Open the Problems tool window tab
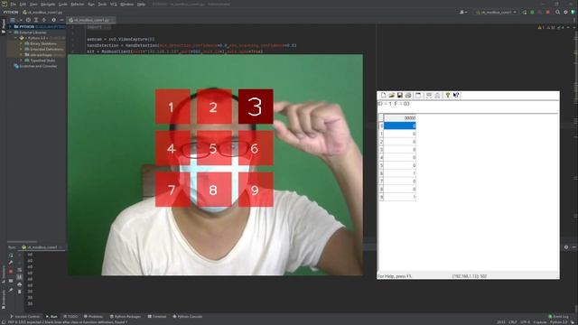Viewport: 578px width, 325px height. [94, 317]
